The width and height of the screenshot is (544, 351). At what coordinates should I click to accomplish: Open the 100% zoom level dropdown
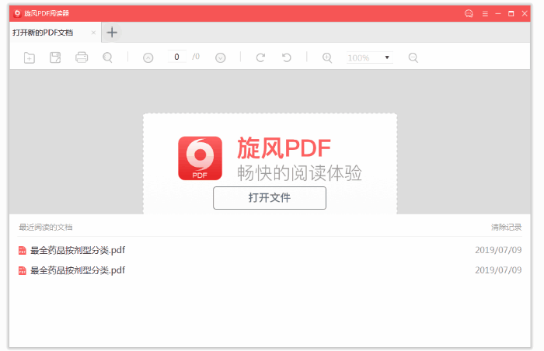369,57
